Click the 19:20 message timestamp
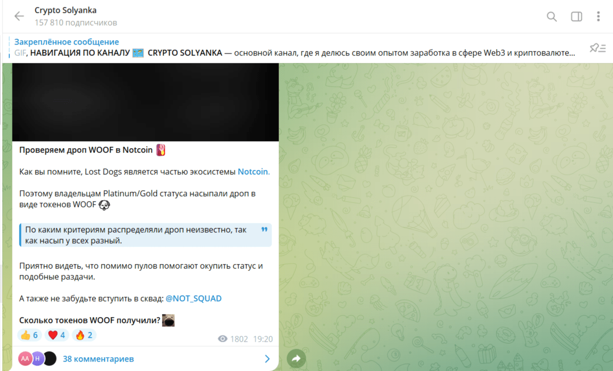613x371 pixels. (263, 339)
